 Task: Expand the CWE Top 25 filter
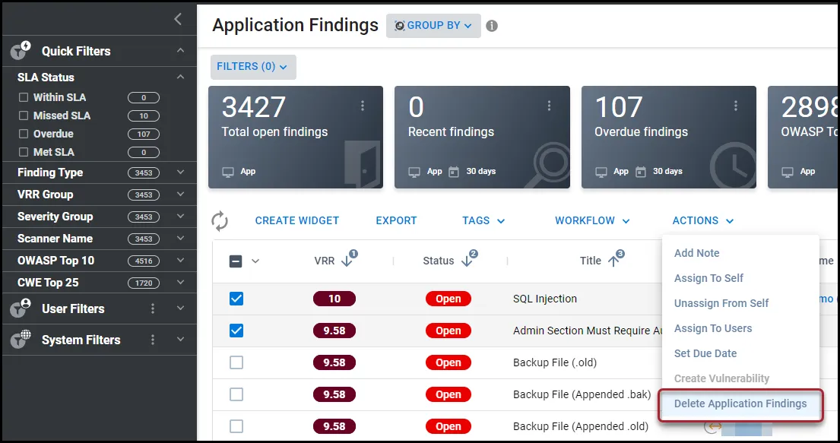tap(180, 283)
